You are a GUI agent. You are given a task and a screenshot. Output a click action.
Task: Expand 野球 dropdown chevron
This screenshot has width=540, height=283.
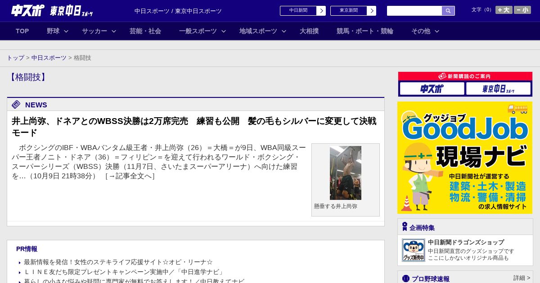(x=66, y=31)
